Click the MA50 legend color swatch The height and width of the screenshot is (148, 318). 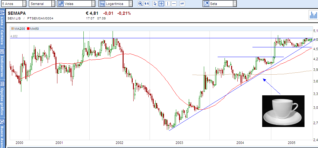(x=28, y=29)
